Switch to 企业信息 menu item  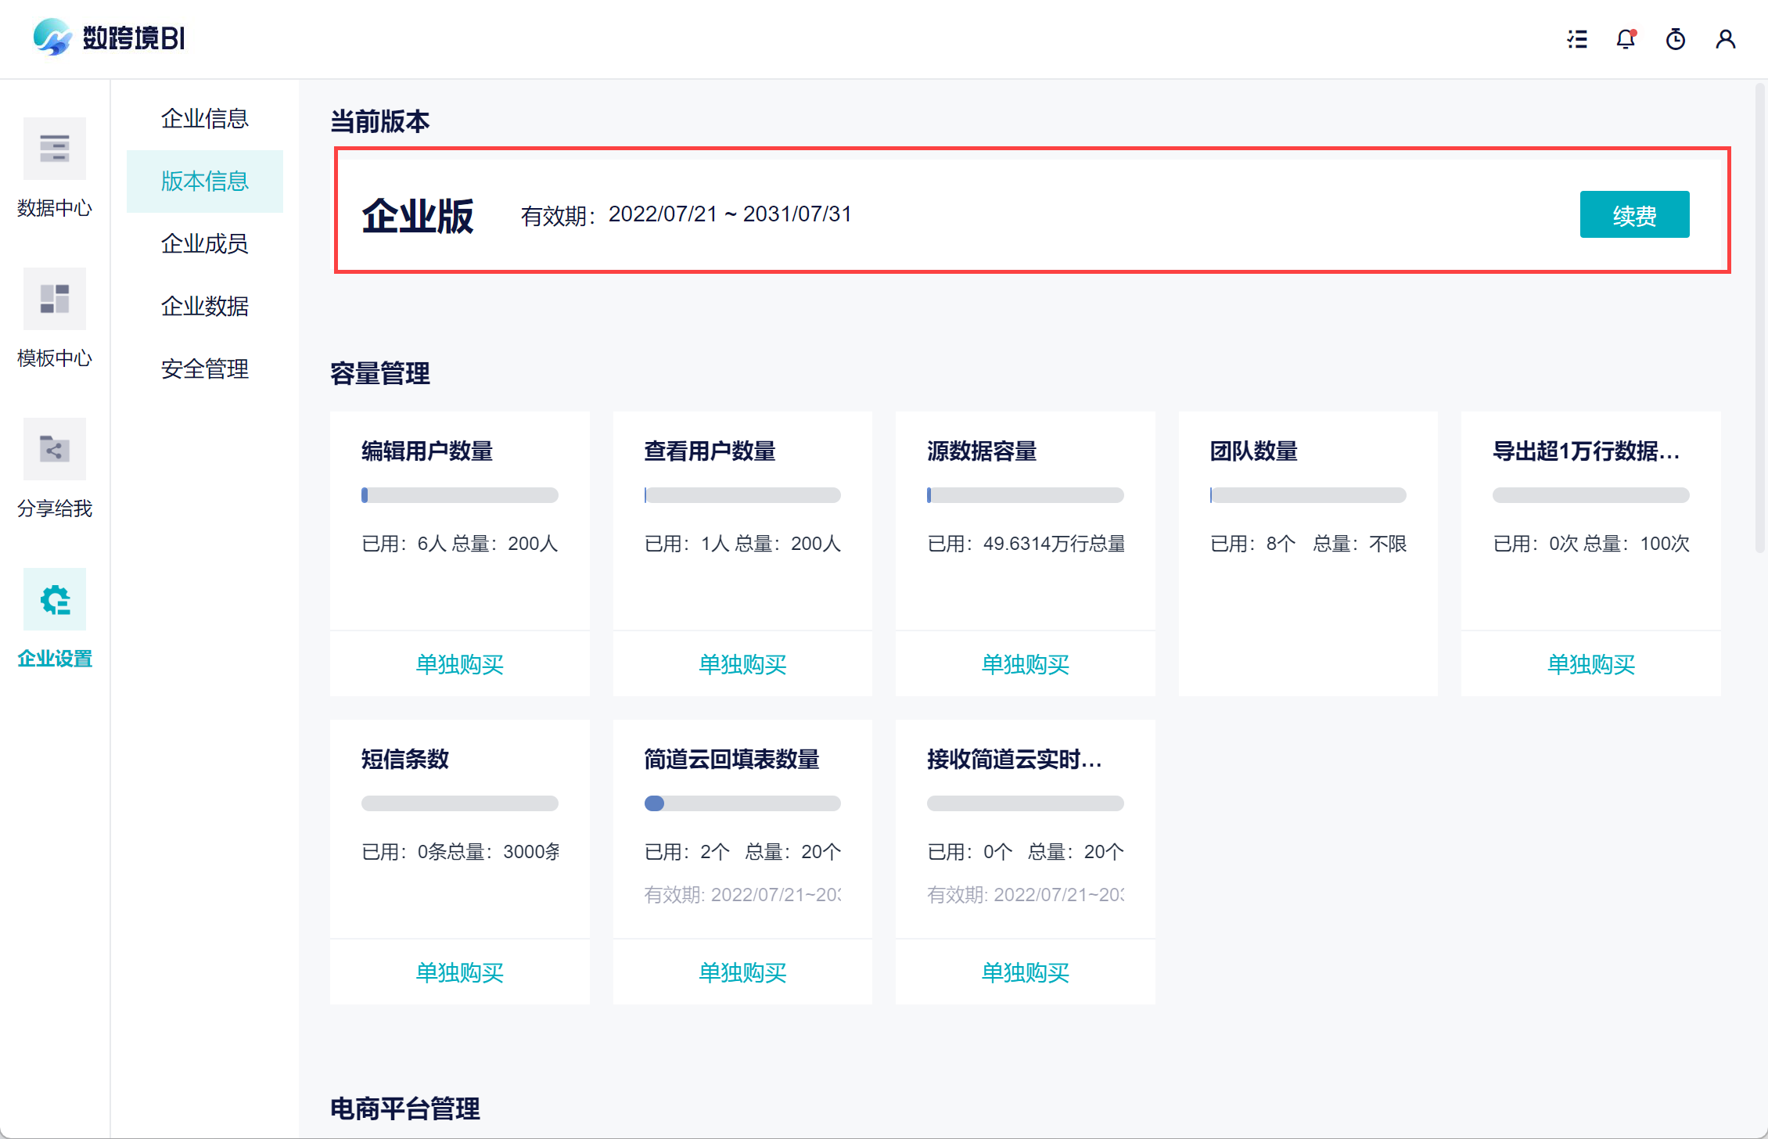(x=204, y=119)
